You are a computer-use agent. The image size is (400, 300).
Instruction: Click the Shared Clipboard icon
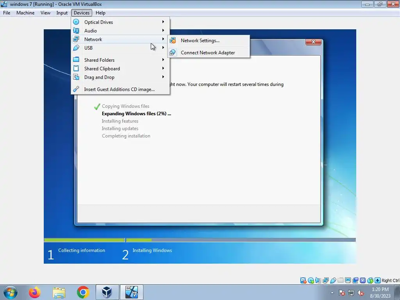tap(76, 68)
